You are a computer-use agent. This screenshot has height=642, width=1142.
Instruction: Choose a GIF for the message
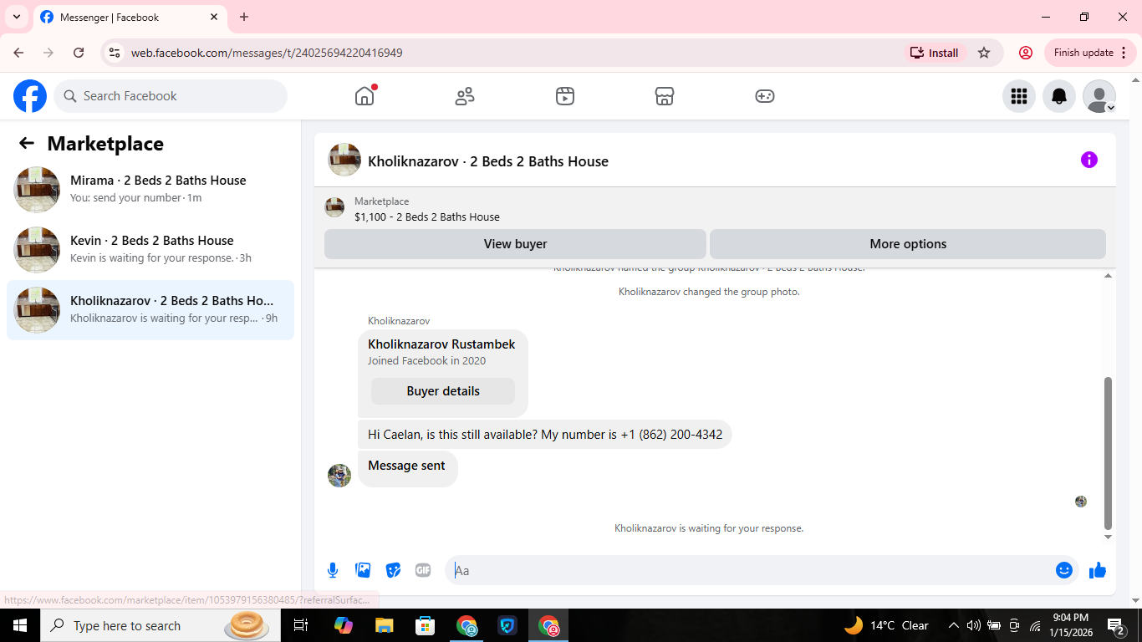[423, 570]
